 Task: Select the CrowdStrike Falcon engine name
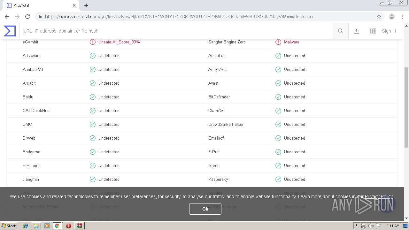click(226, 124)
